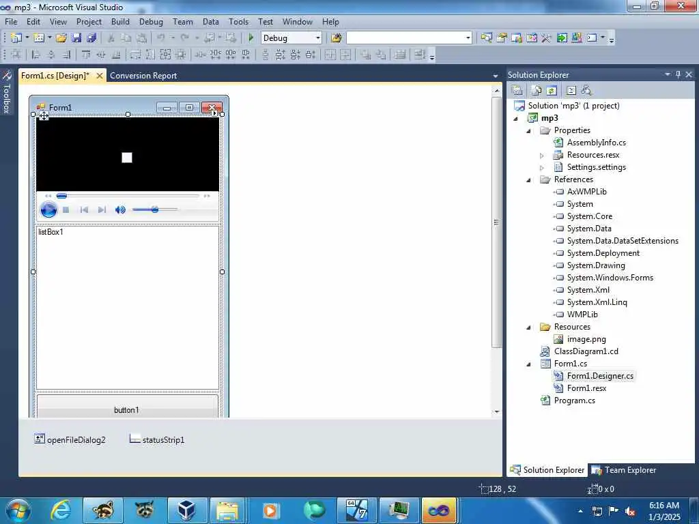Switch to the Conversion Report tab
This screenshot has height=524, width=699.
coord(143,76)
